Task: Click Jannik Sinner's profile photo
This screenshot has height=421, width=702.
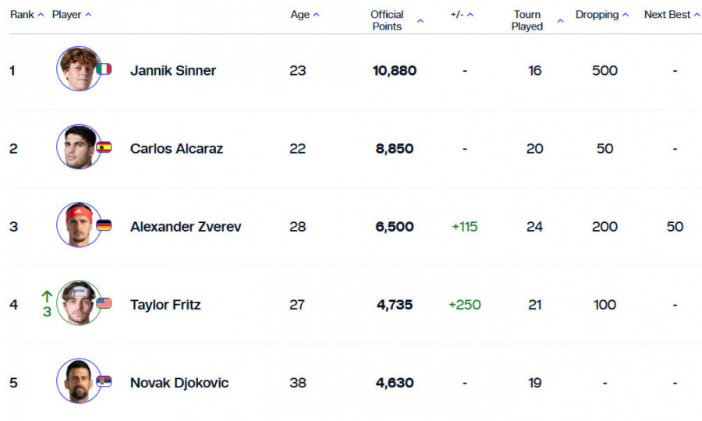Action: [x=79, y=69]
